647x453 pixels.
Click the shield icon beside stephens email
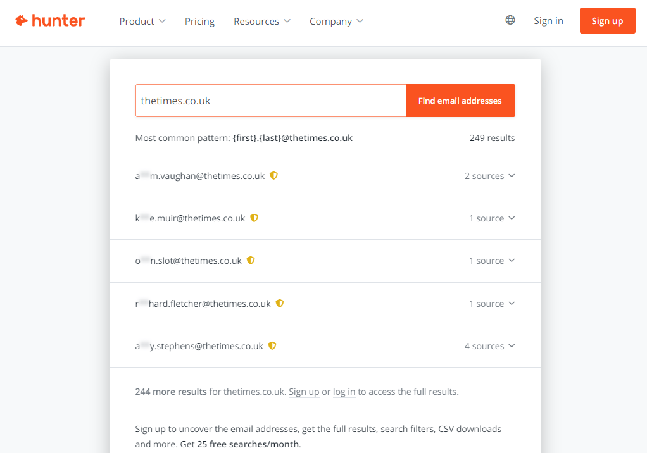[x=272, y=346]
